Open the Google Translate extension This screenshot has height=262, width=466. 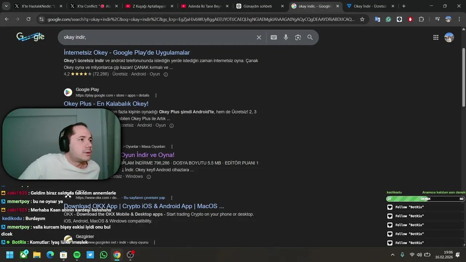coord(378,19)
